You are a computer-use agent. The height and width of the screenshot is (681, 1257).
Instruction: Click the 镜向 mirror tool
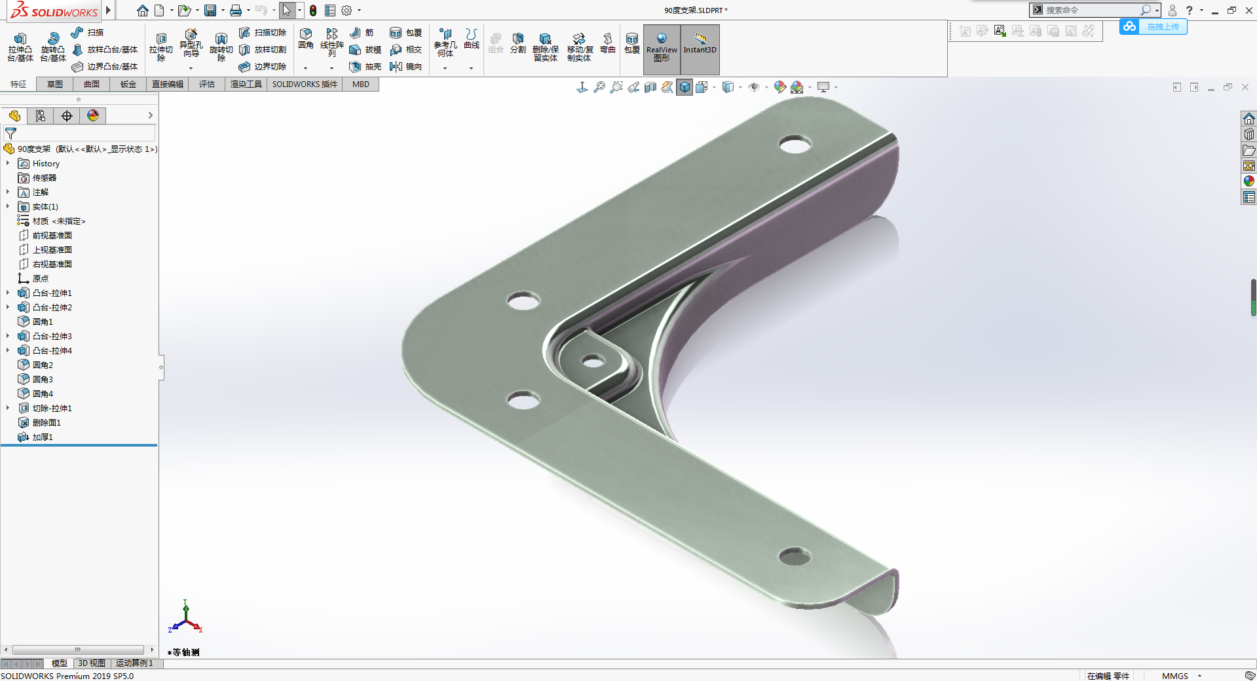tap(405, 66)
